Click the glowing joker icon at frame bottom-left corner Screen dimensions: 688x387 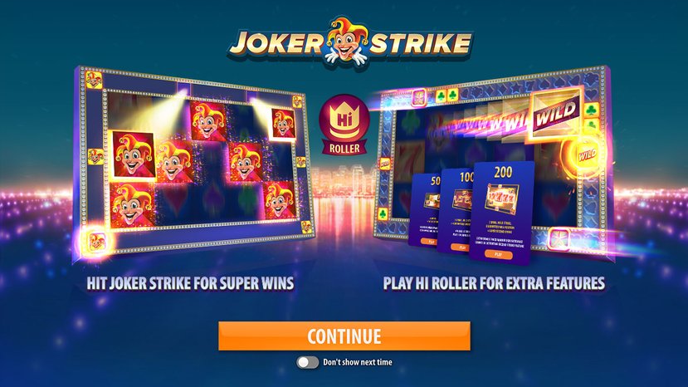[x=95, y=241]
